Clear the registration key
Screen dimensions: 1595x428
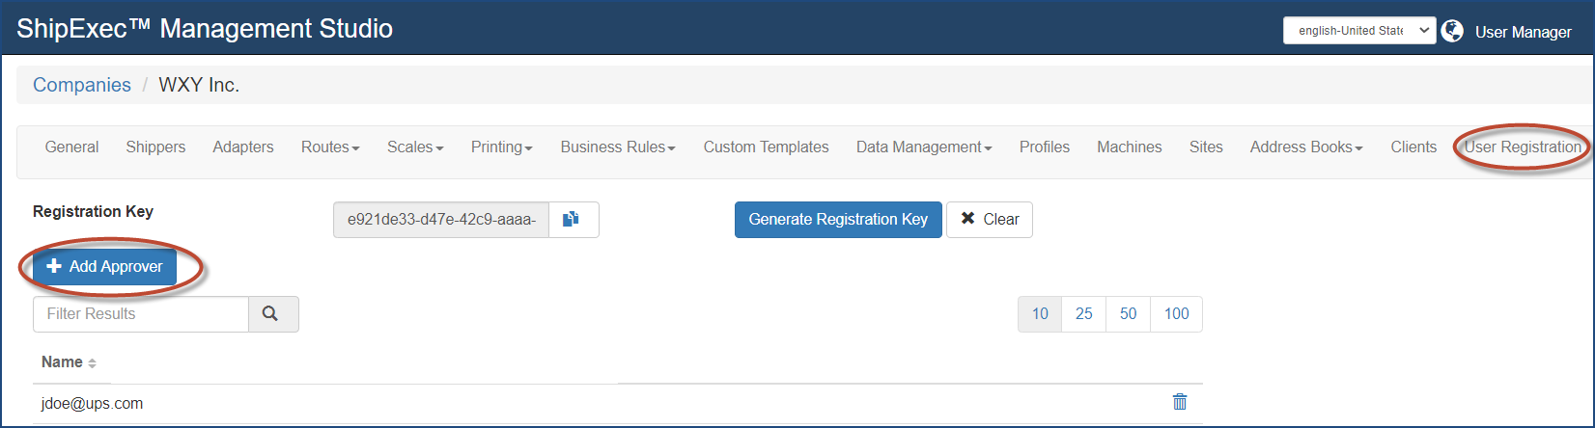click(x=990, y=220)
